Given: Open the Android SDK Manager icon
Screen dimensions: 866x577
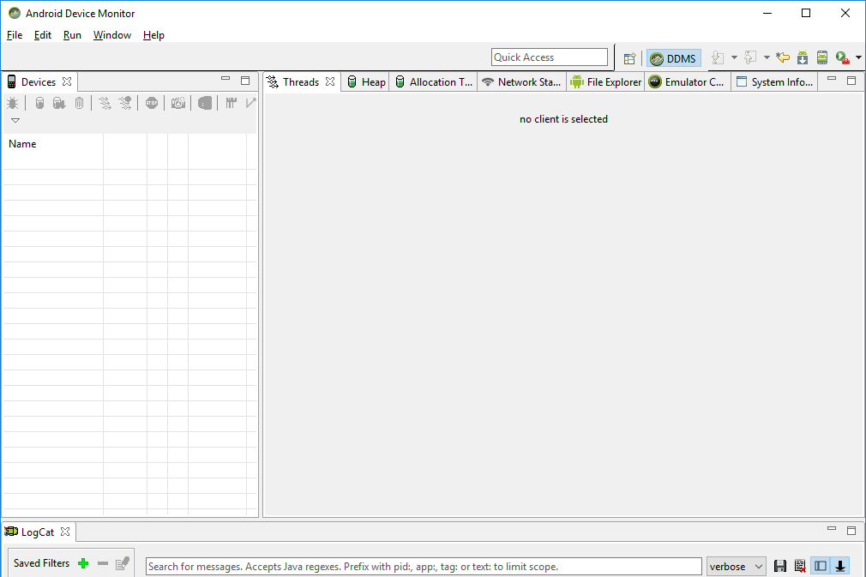Looking at the screenshot, I should tap(803, 57).
